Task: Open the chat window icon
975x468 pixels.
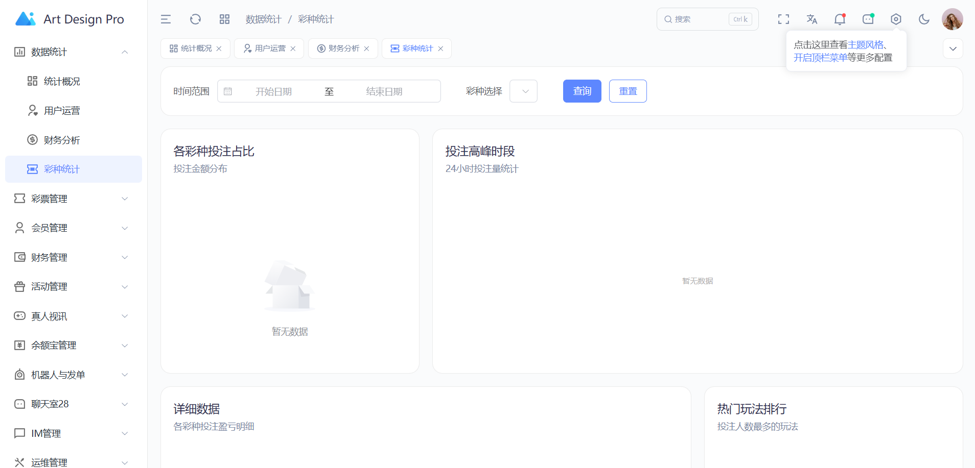Action: click(868, 19)
